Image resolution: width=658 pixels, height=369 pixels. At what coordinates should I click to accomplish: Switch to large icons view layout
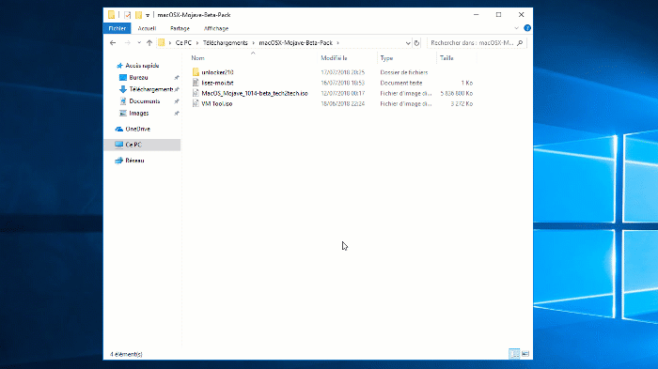click(525, 354)
